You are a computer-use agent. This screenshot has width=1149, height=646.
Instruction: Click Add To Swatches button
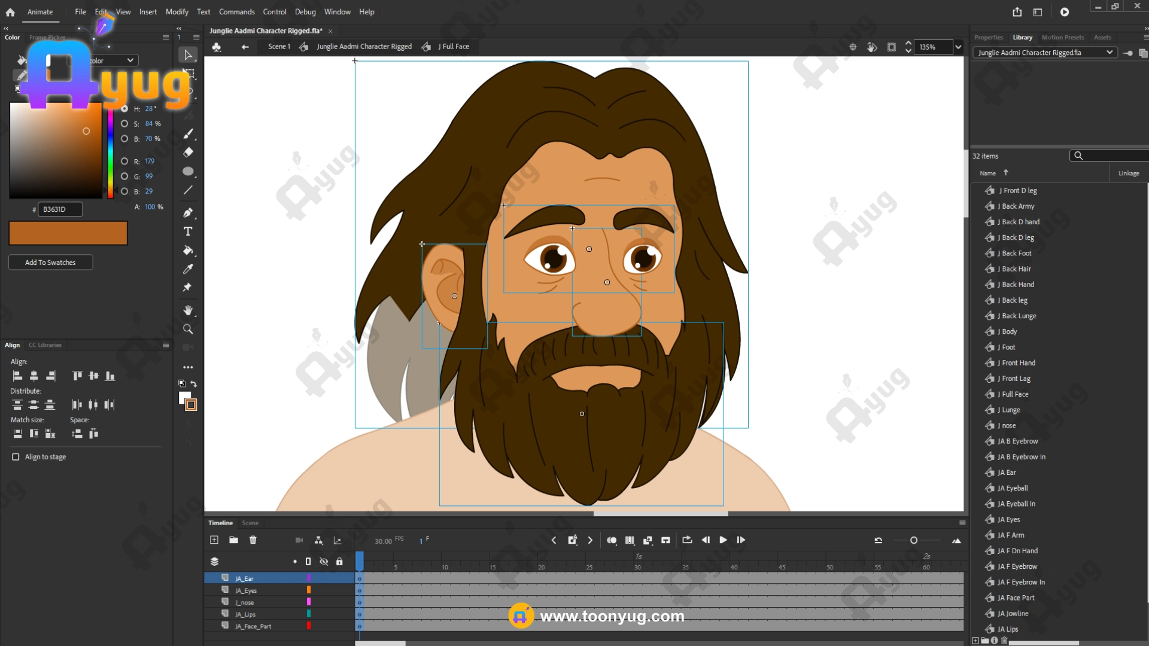(x=50, y=263)
